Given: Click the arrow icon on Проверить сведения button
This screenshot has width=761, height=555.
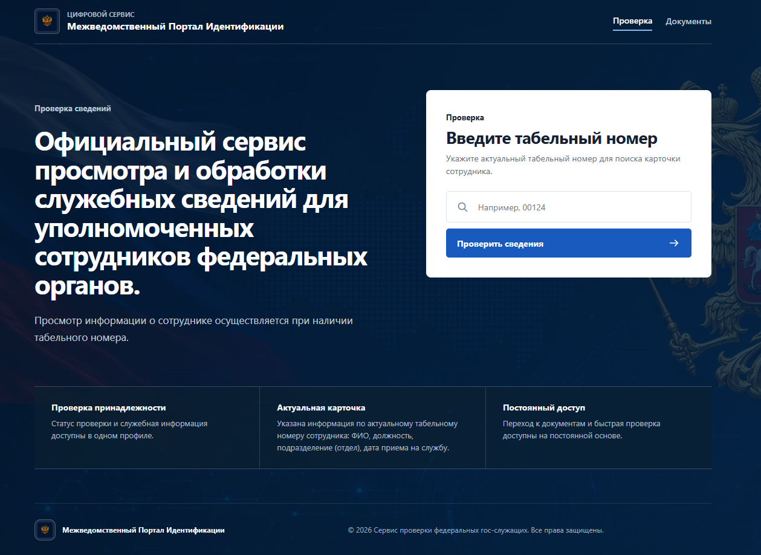Looking at the screenshot, I should [x=674, y=243].
